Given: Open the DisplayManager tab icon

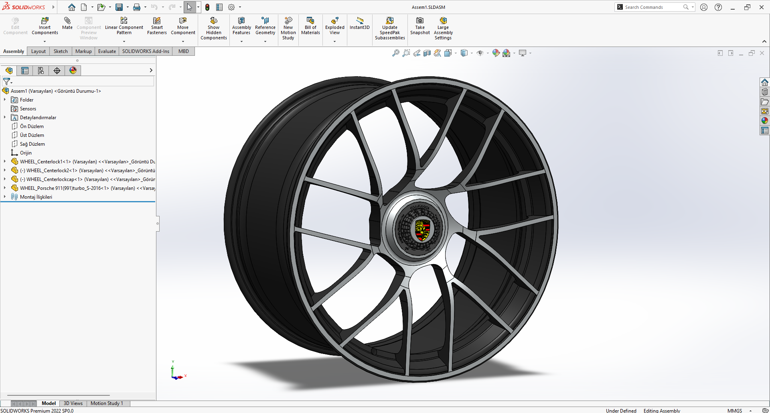Looking at the screenshot, I should 73,71.
